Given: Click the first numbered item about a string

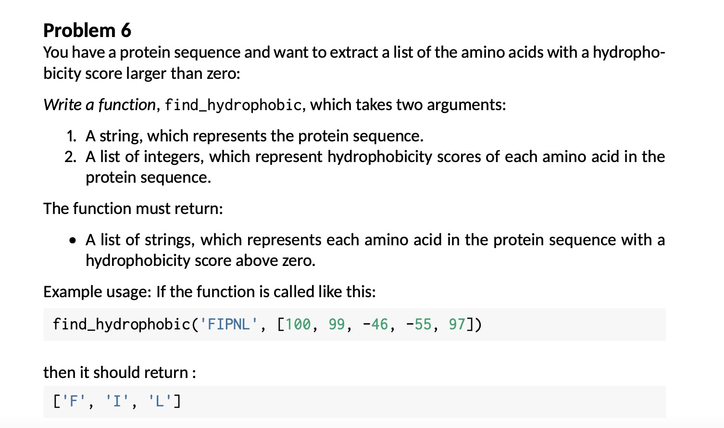Looking at the screenshot, I should (x=254, y=136).
